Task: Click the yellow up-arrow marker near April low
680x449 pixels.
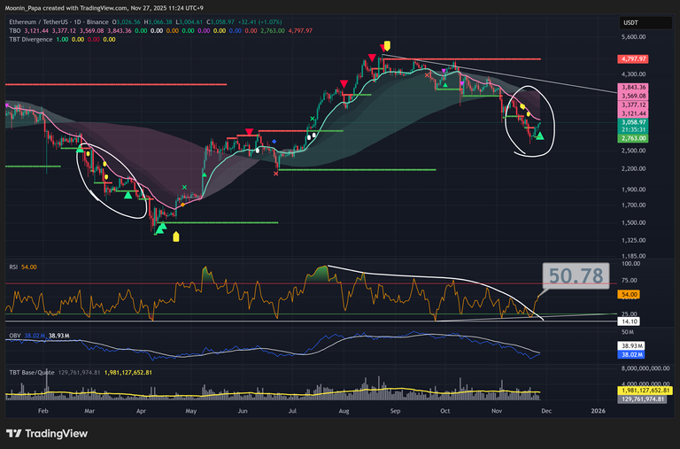Action: 175,236
